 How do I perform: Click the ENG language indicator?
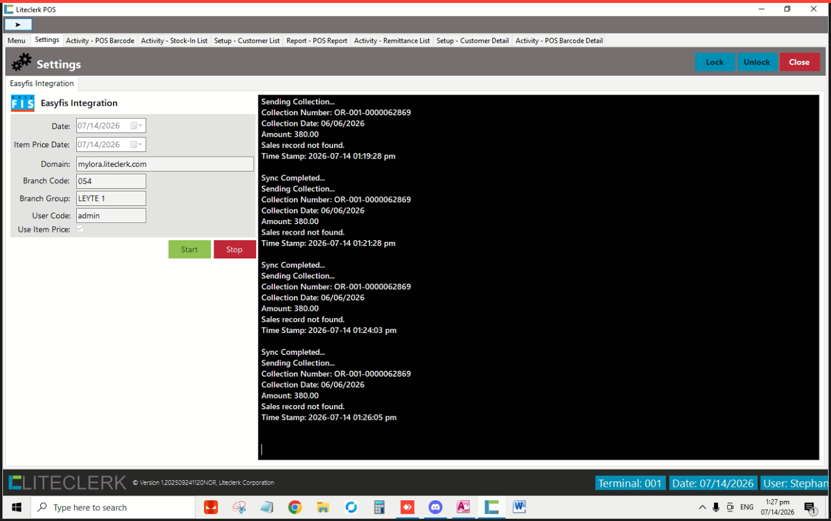pos(747,507)
